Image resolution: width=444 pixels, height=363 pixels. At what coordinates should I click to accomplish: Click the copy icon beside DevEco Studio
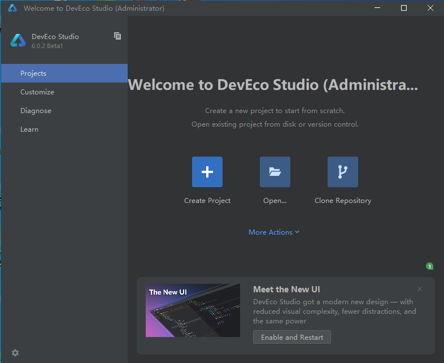117,36
